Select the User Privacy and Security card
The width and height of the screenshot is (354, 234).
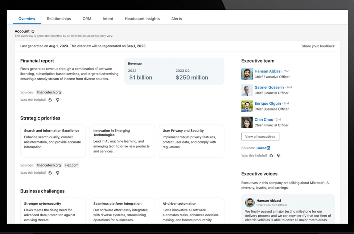click(x=192, y=141)
